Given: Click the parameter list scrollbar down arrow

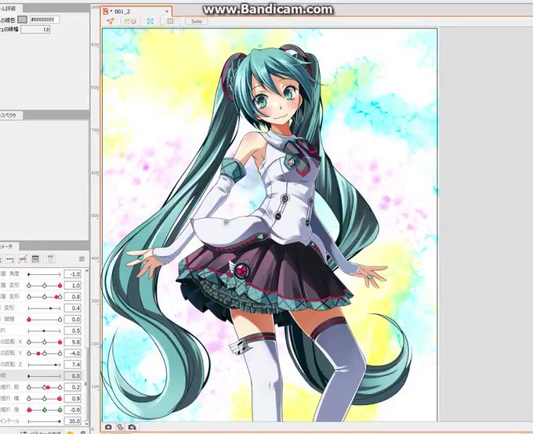Looking at the screenshot, I should pos(86,424).
